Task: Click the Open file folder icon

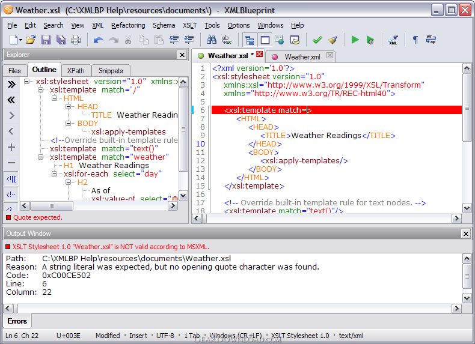Action: [x=30, y=40]
